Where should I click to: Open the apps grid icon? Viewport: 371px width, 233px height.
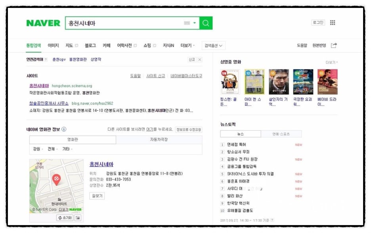tap(333, 23)
